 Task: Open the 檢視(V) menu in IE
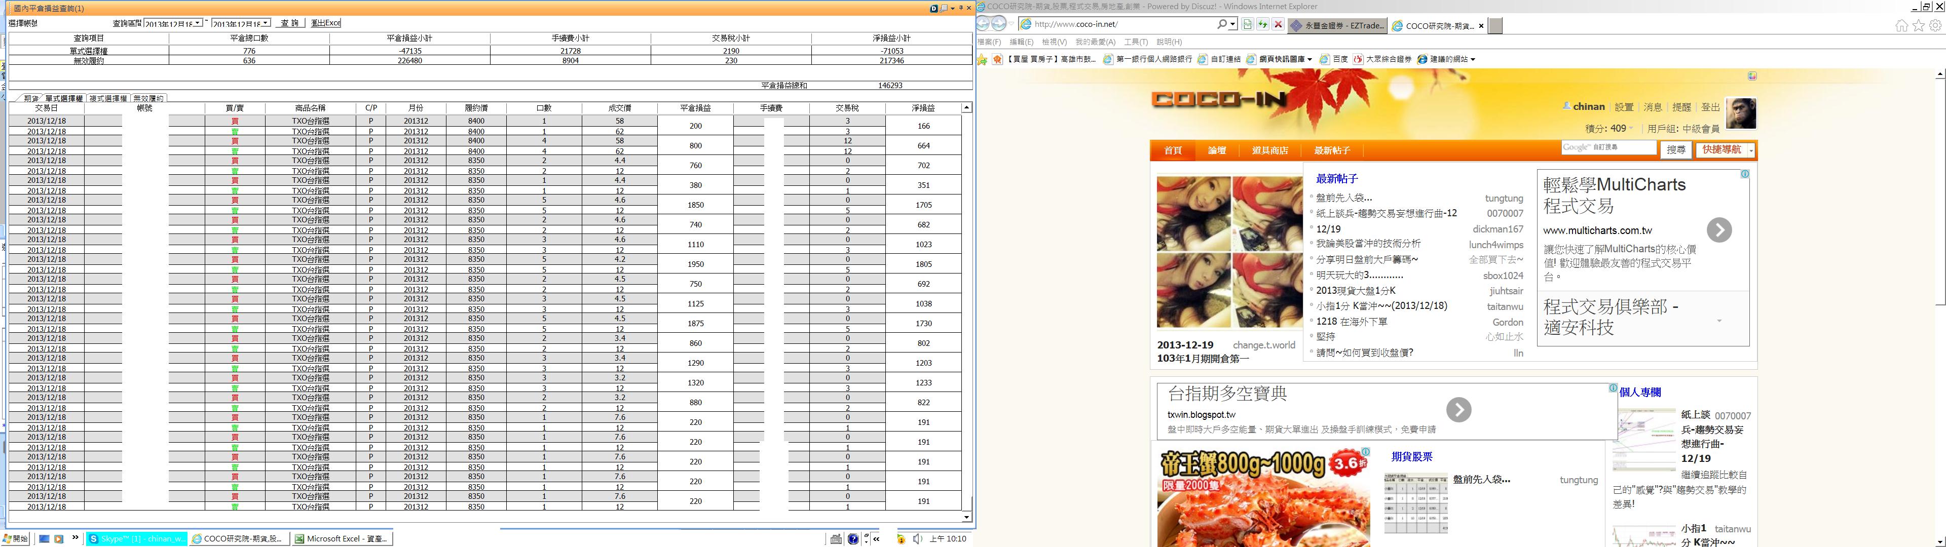1054,43
